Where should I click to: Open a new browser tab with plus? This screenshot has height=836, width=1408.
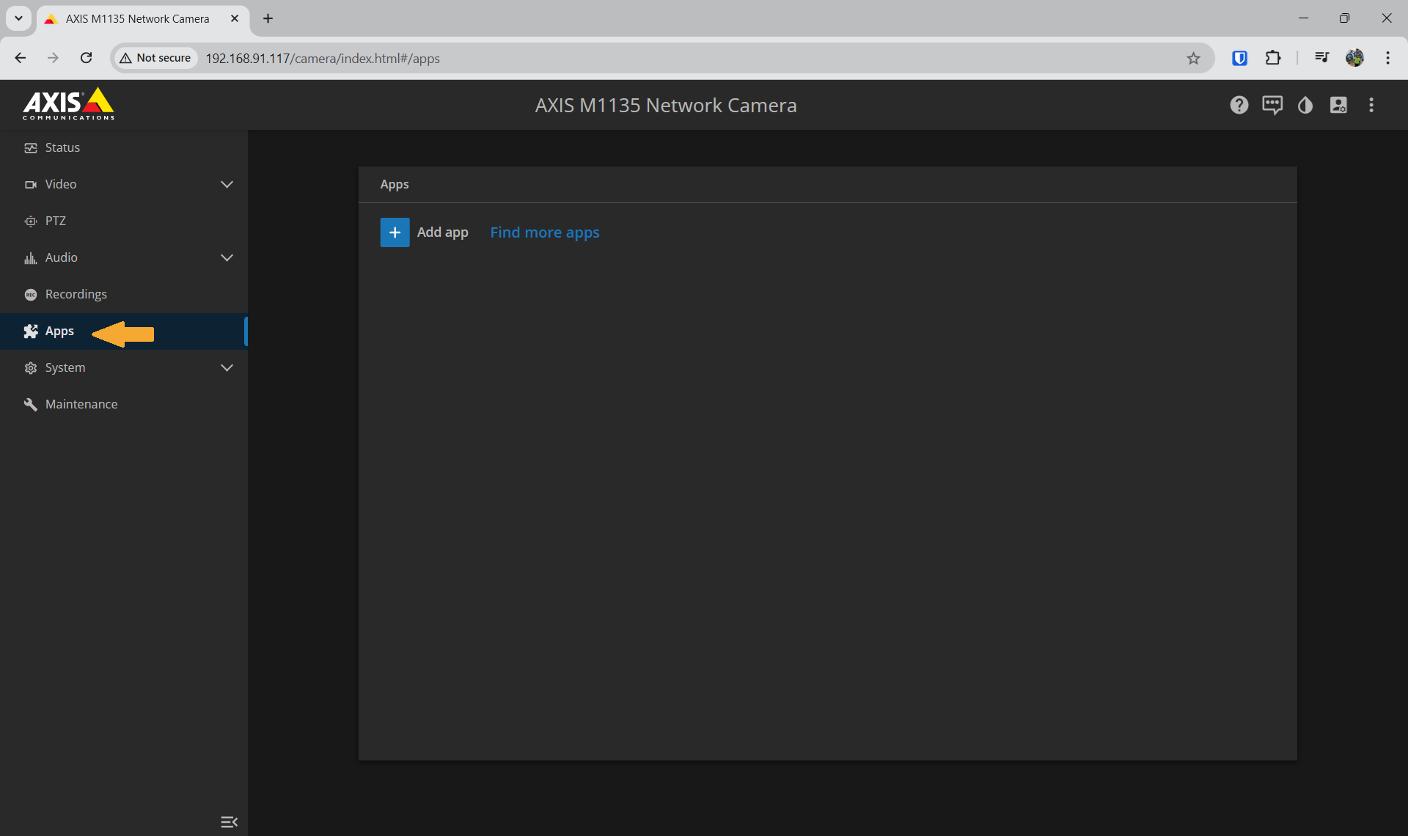click(x=268, y=18)
